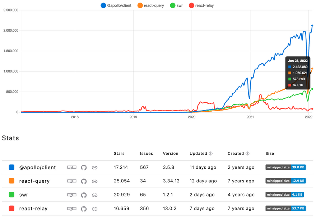This screenshot has height=219, width=316.
Task: Toggle @apollo/client series in chart legend
Action: 114,5
